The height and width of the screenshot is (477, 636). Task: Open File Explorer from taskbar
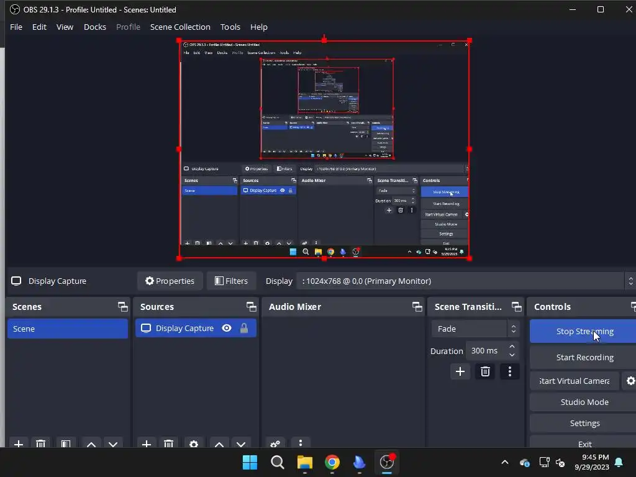coord(304,462)
